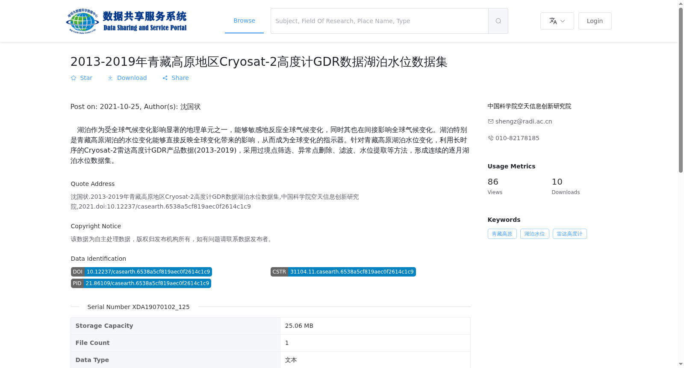Focus the subject search input field
684x368 pixels.
(380, 21)
